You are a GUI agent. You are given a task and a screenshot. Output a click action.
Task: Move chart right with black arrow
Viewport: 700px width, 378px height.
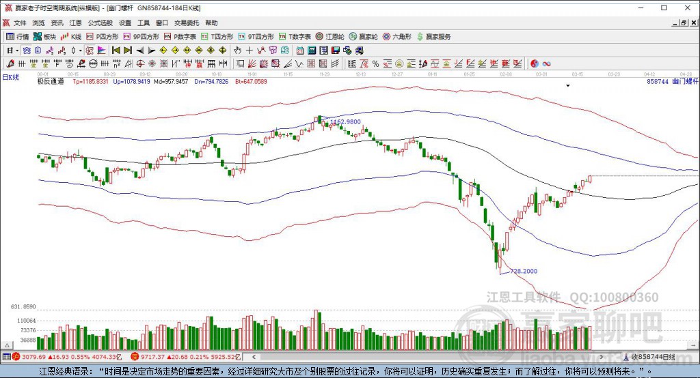[x=151, y=50]
